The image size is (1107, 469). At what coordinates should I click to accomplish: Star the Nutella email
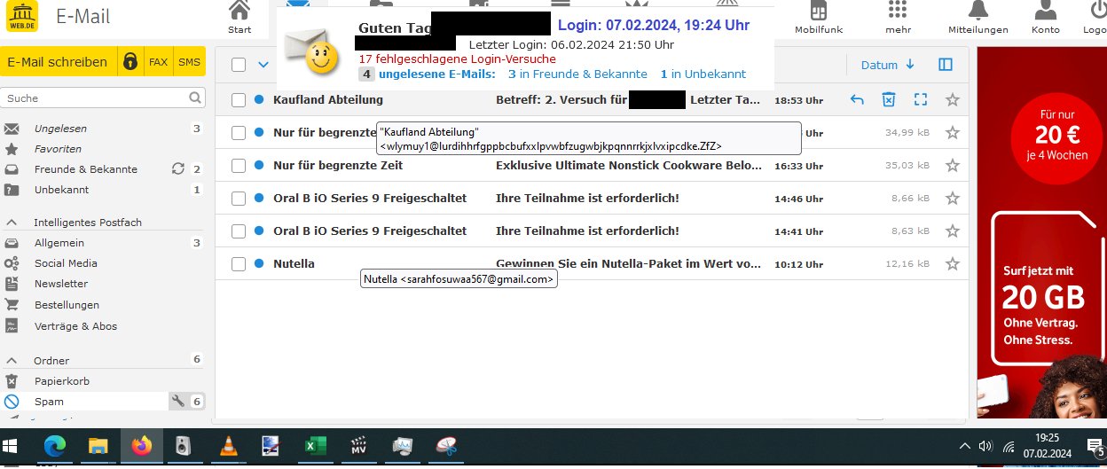[953, 264]
